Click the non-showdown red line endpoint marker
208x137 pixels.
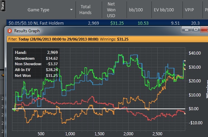click(x=185, y=114)
